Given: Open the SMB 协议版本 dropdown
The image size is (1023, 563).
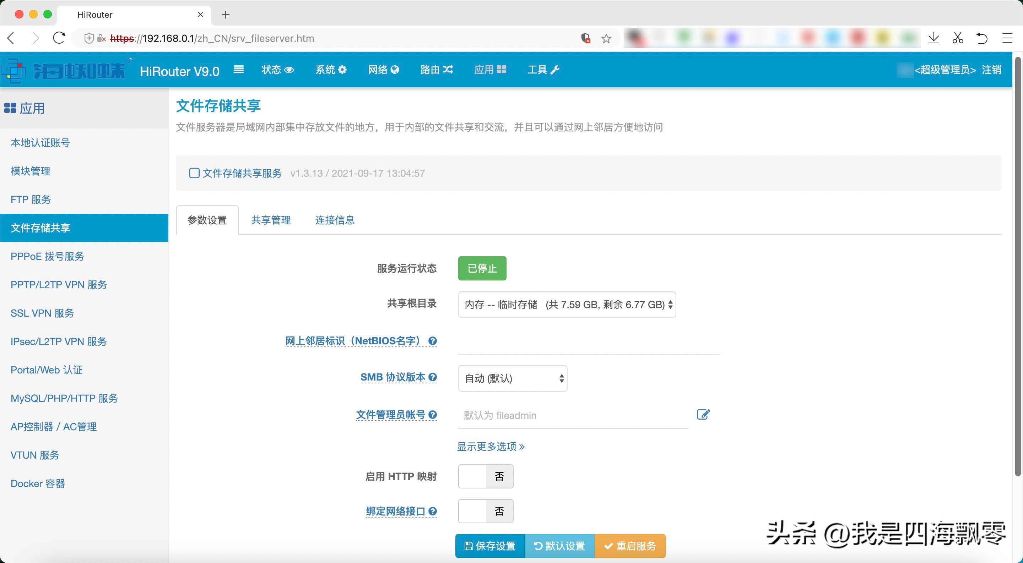Looking at the screenshot, I should coord(512,378).
